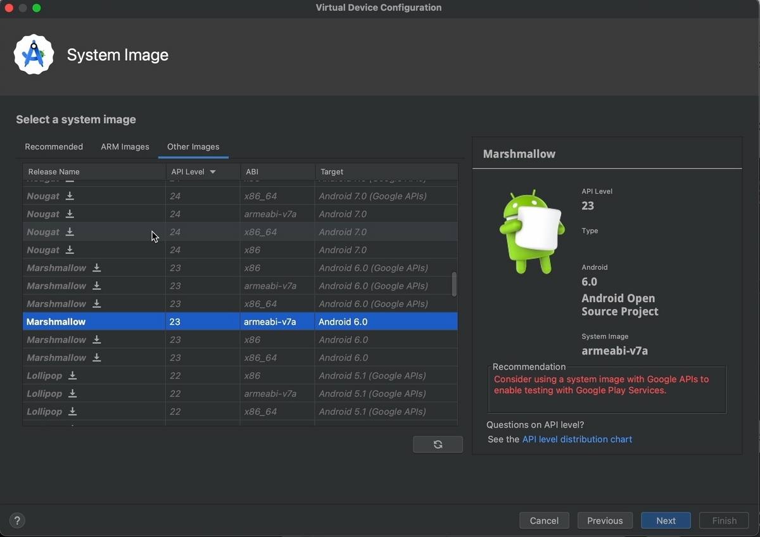Image resolution: width=760 pixels, height=537 pixels.
Task: Toggle sort arrow on API Level column
Action: 213,172
